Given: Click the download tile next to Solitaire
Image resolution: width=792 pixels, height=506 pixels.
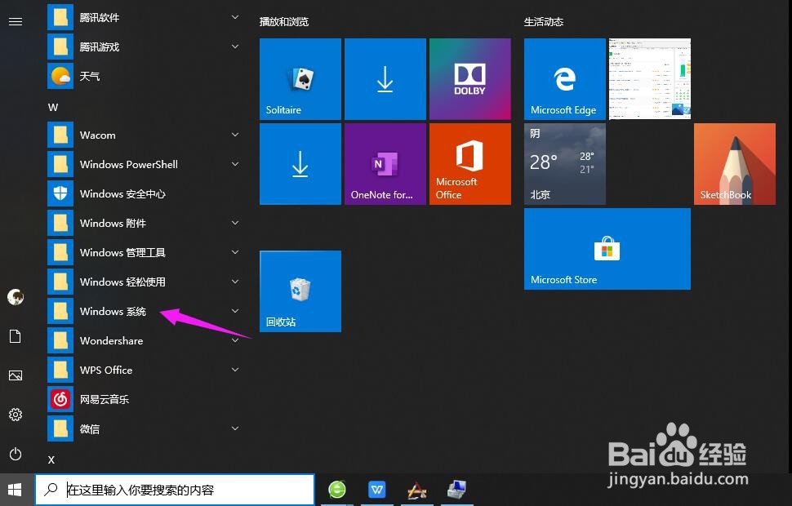Looking at the screenshot, I should tap(385, 79).
